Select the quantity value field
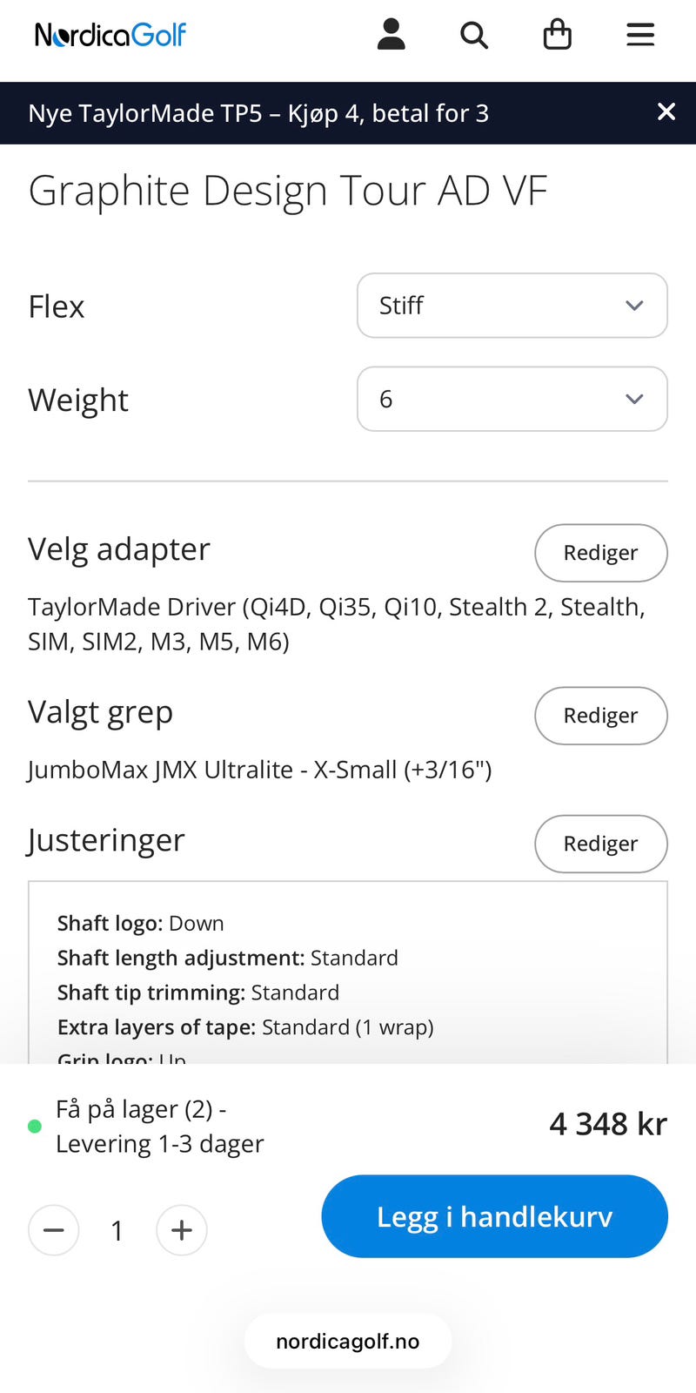 pos(117,1231)
